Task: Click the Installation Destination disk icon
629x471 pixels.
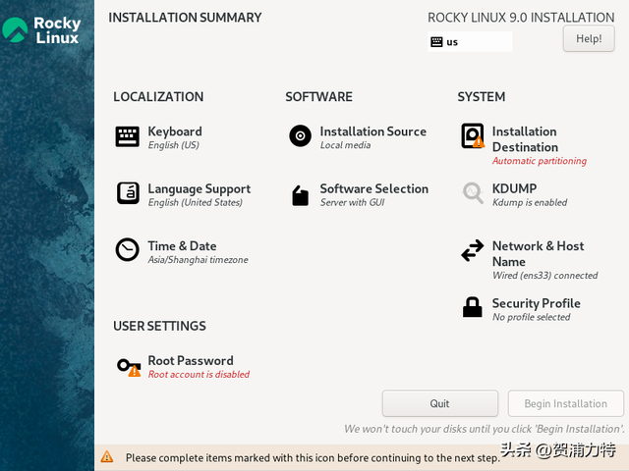Action: tap(473, 136)
